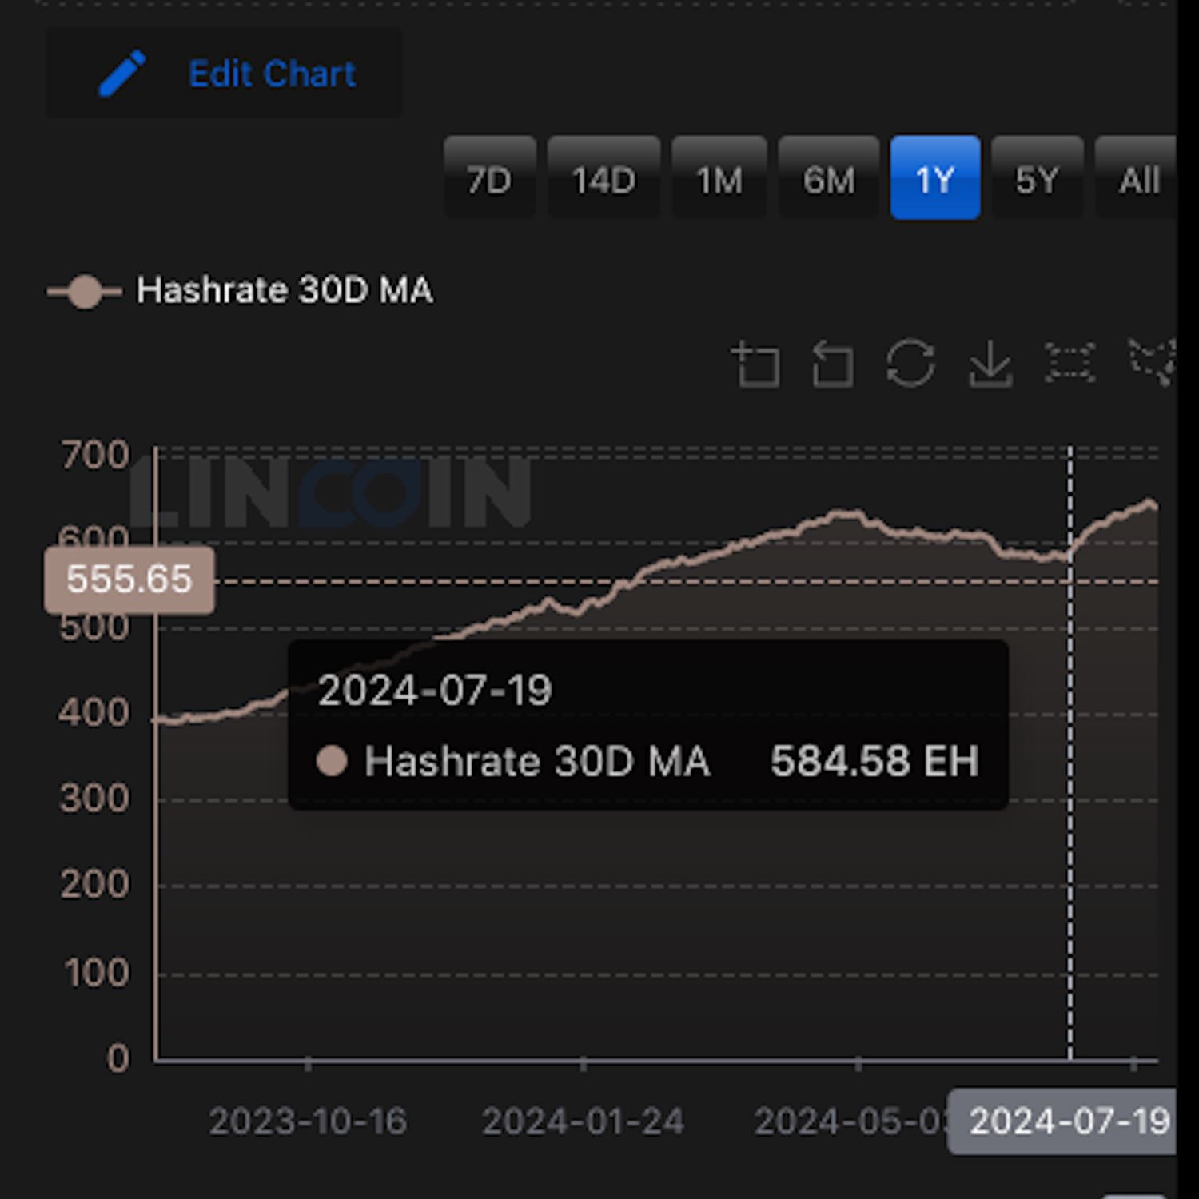
Task: Click the Edit Chart button
Action: point(224,74)
